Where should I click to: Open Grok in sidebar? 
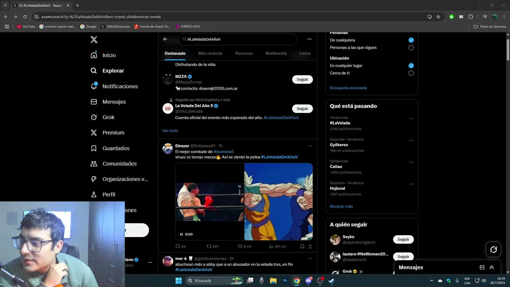pyautogui.click(x=102, y=117)
